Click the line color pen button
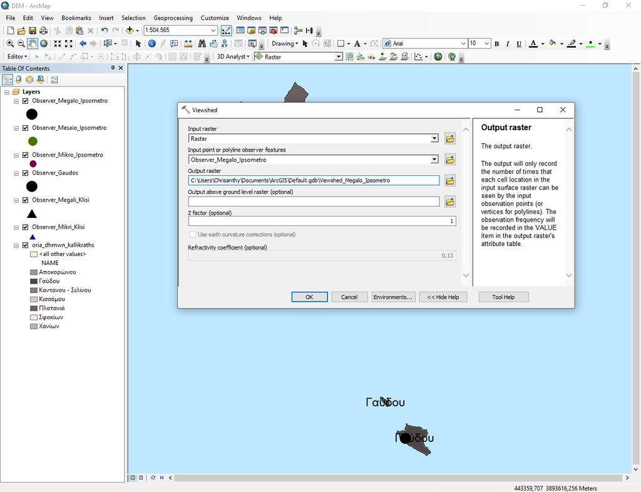 pos(572,44)
